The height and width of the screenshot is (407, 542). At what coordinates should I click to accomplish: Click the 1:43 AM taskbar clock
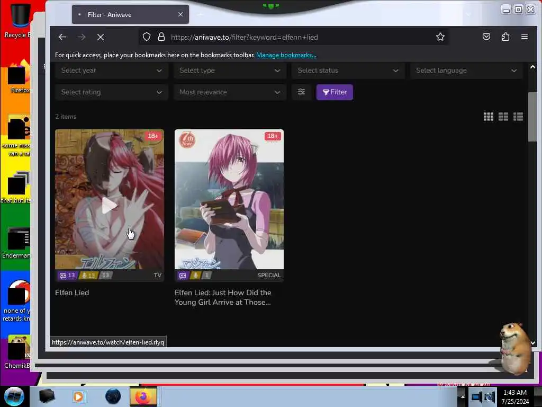coord(515,393)
